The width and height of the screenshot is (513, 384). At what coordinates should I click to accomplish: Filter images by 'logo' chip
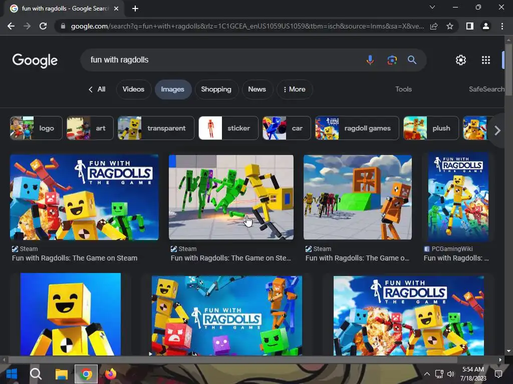(36, 128)
